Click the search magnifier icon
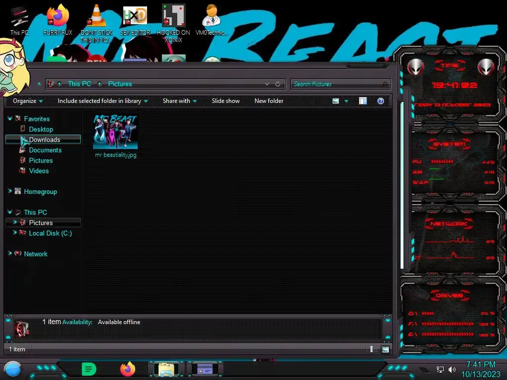The width and height of the screenshot is (507, 380). tap(385, 84)
